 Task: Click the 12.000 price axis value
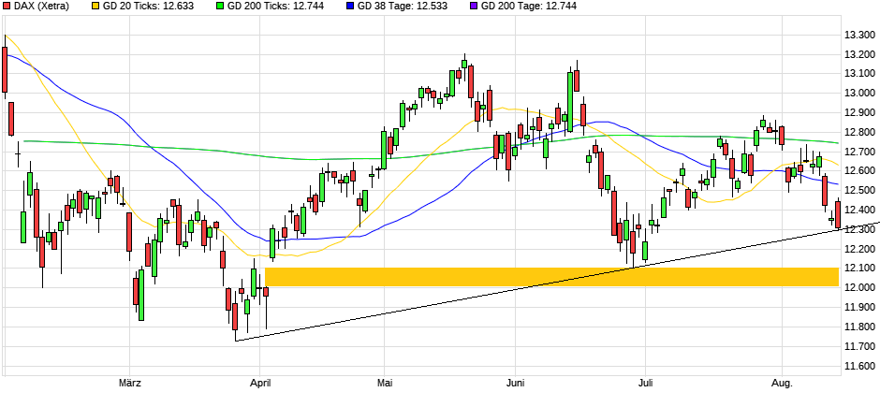point(859,288)
